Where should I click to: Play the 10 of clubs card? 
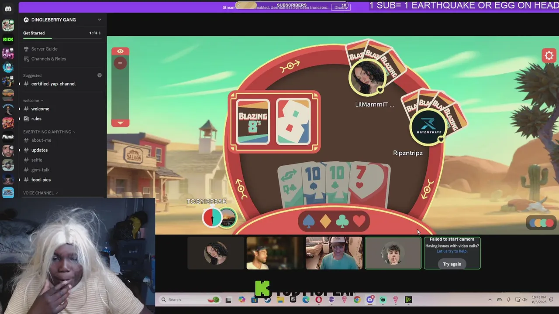337,183
